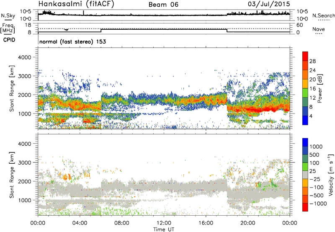335x232 pixels.
Task: Select the 1000 tick on velocity panel
Action: (24, 200)
